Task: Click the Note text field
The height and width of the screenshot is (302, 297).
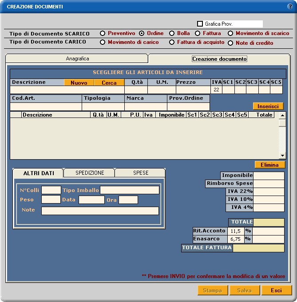Action: click(x=100, y=211)
